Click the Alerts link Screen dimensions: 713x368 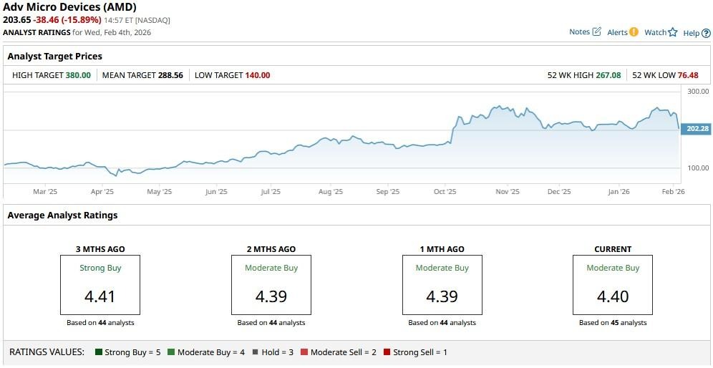617,32
